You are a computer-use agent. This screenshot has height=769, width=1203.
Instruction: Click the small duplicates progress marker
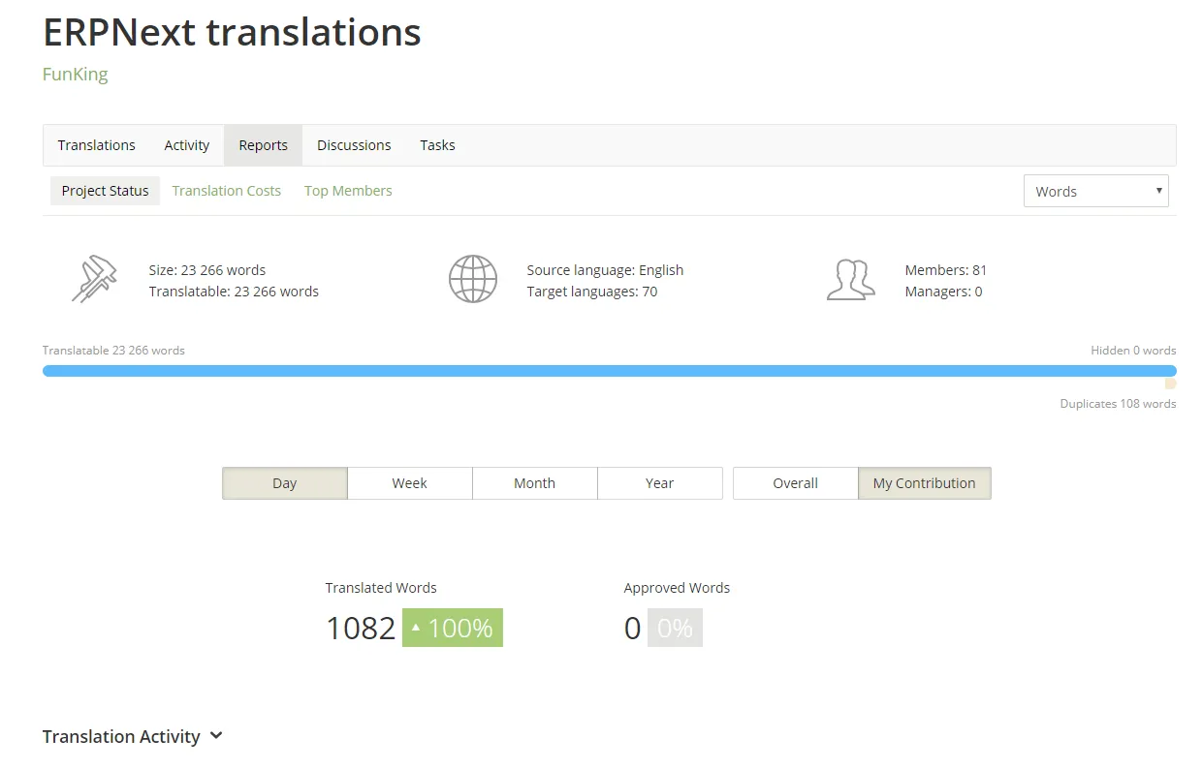pyautogui.click(x=1171, y=384)
